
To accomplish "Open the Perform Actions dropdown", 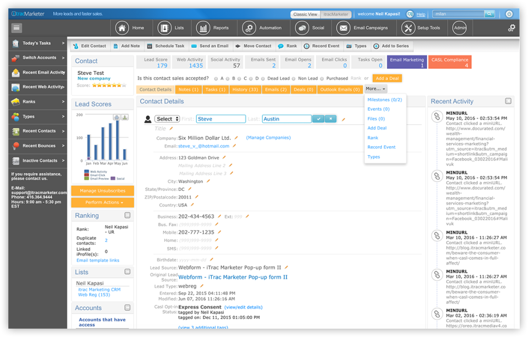I will tap(103, 202).
